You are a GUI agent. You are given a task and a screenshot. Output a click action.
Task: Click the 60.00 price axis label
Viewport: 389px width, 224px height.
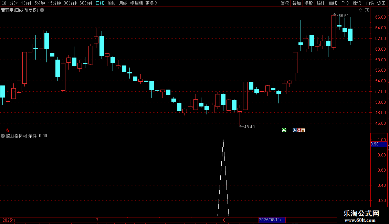[380, 49]
